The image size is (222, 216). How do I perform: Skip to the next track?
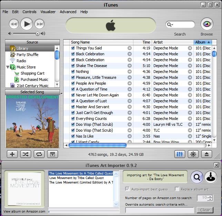40,24
